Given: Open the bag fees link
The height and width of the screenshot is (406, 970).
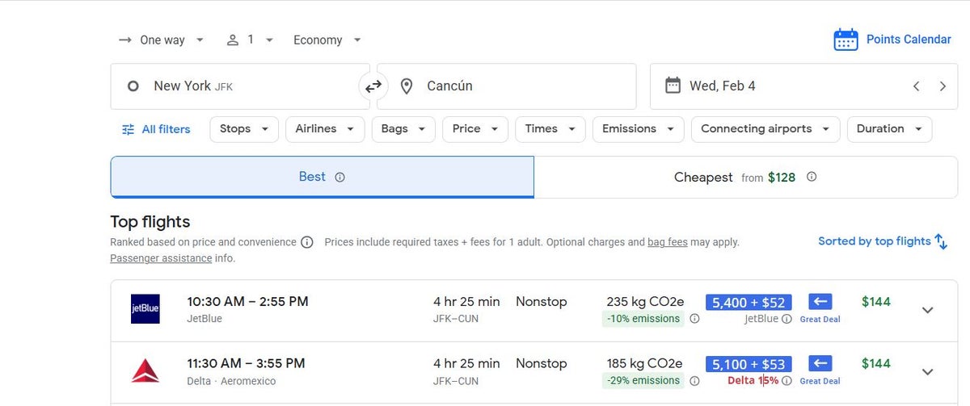Looking at the screenshot, I should (667, 242).
